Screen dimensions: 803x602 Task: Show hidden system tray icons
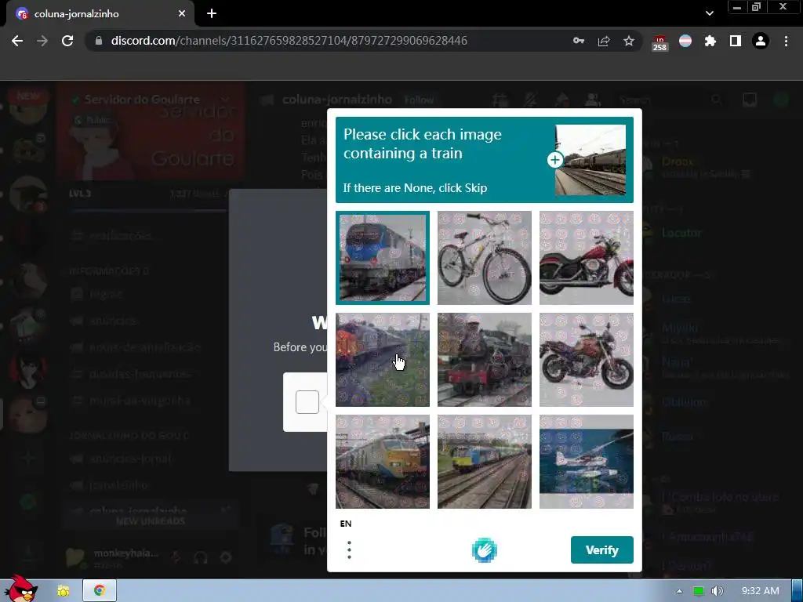point(679,591)
